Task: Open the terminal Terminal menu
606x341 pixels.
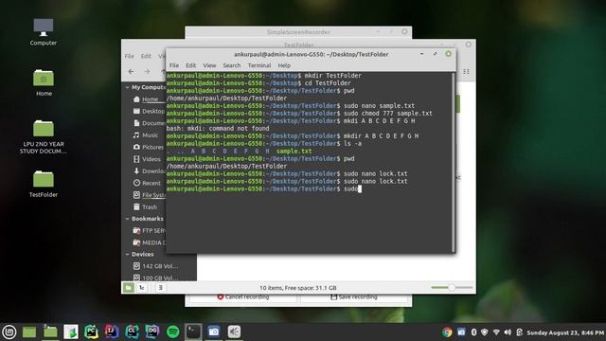Action: (x=259, y=65)
